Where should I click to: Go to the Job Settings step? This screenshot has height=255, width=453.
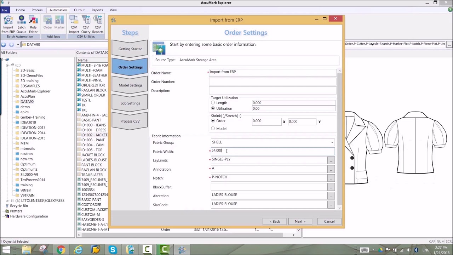click(130, 103)
